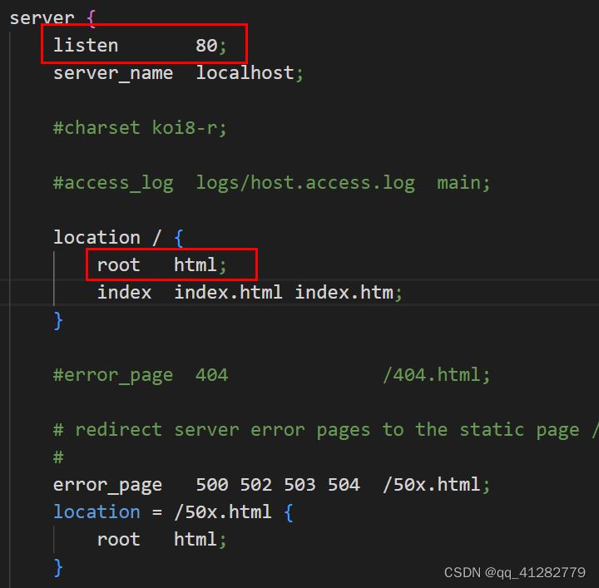This screenshot has width=599, height=588.
Task: Click 'main;' at end of the access_log line
Action: click(463, 182)
